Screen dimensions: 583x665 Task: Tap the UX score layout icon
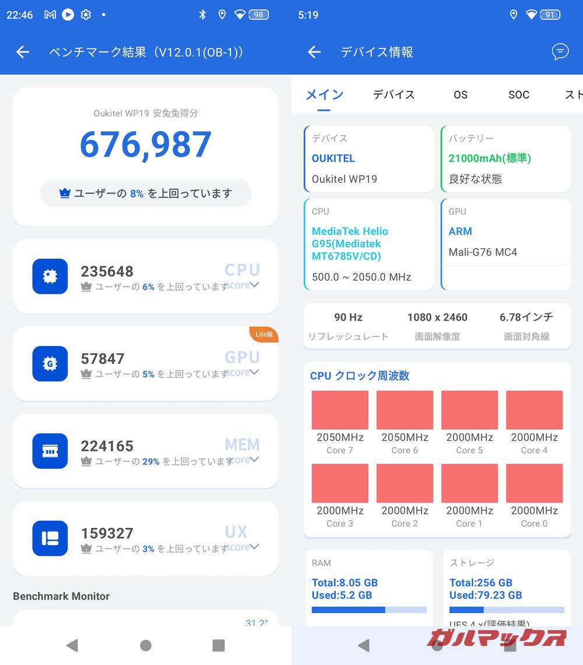pos(50,538)
